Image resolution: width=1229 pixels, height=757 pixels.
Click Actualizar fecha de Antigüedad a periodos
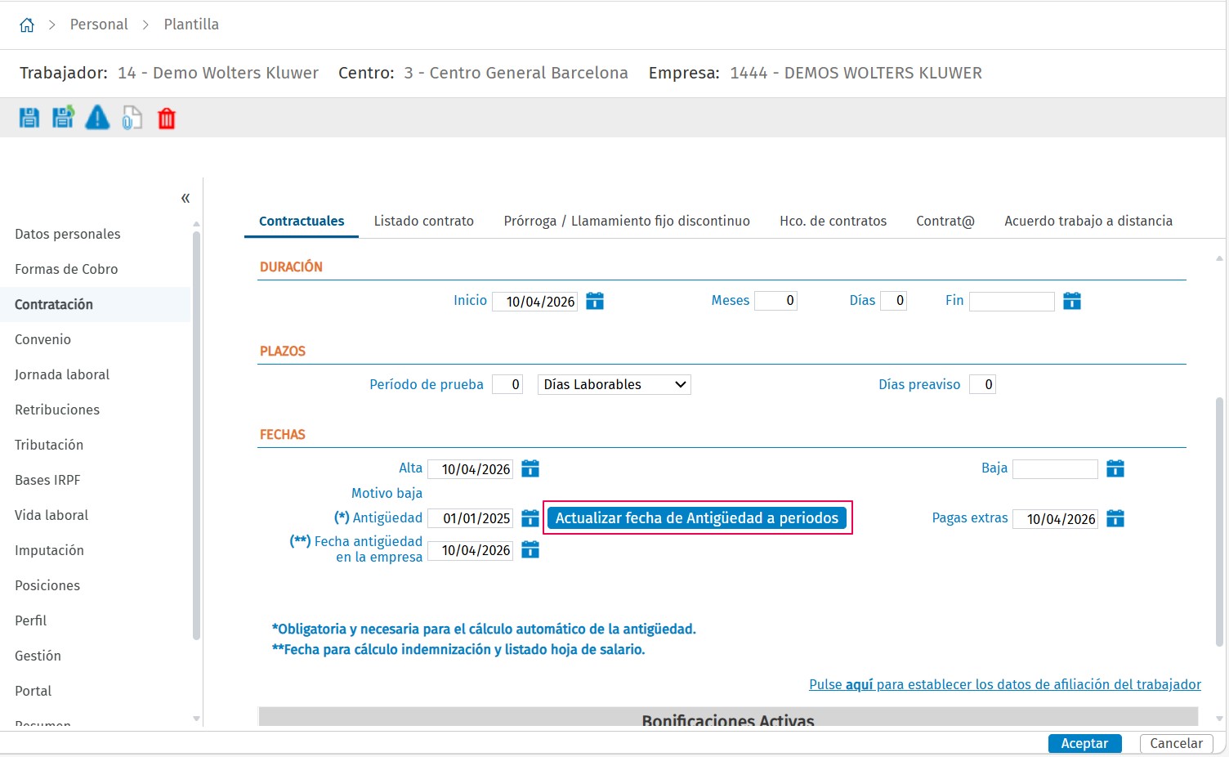point(697,518)
